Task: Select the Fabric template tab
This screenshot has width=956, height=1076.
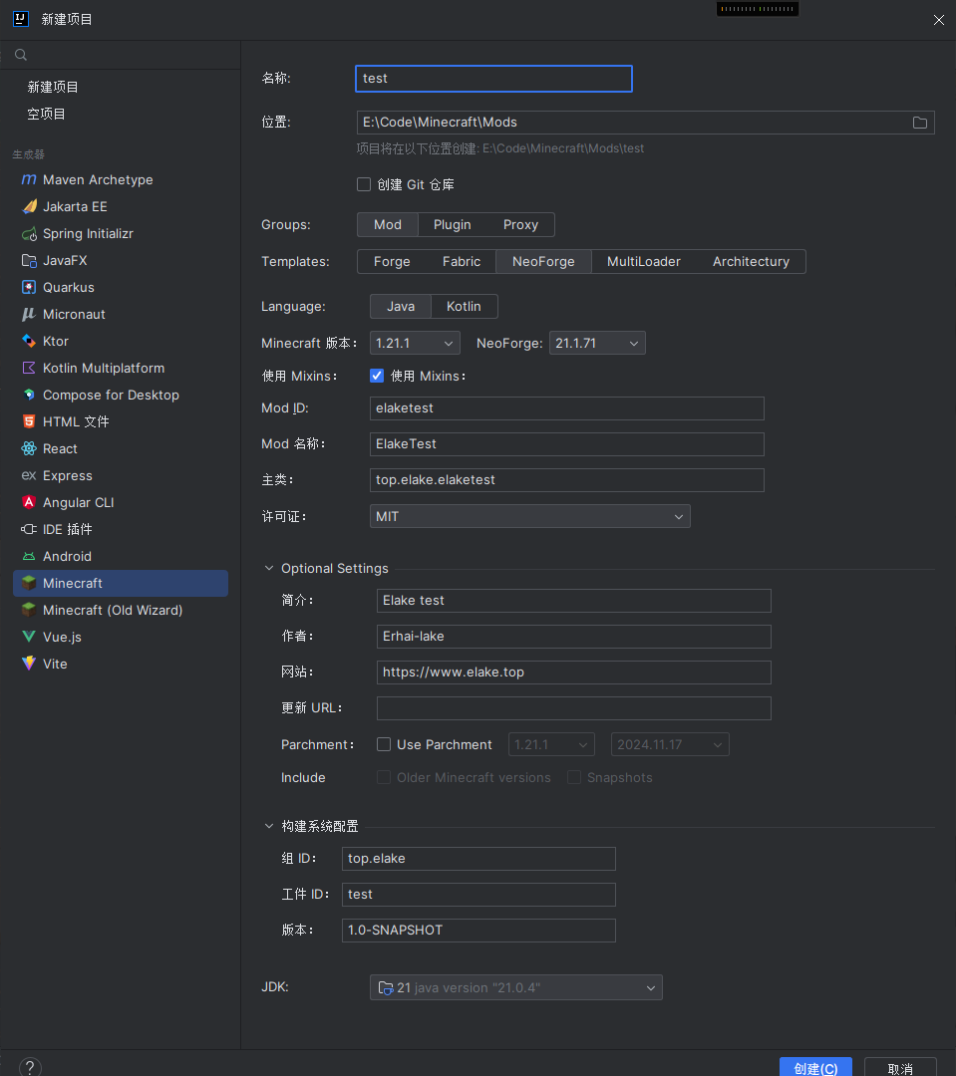Action: point(462,262)
